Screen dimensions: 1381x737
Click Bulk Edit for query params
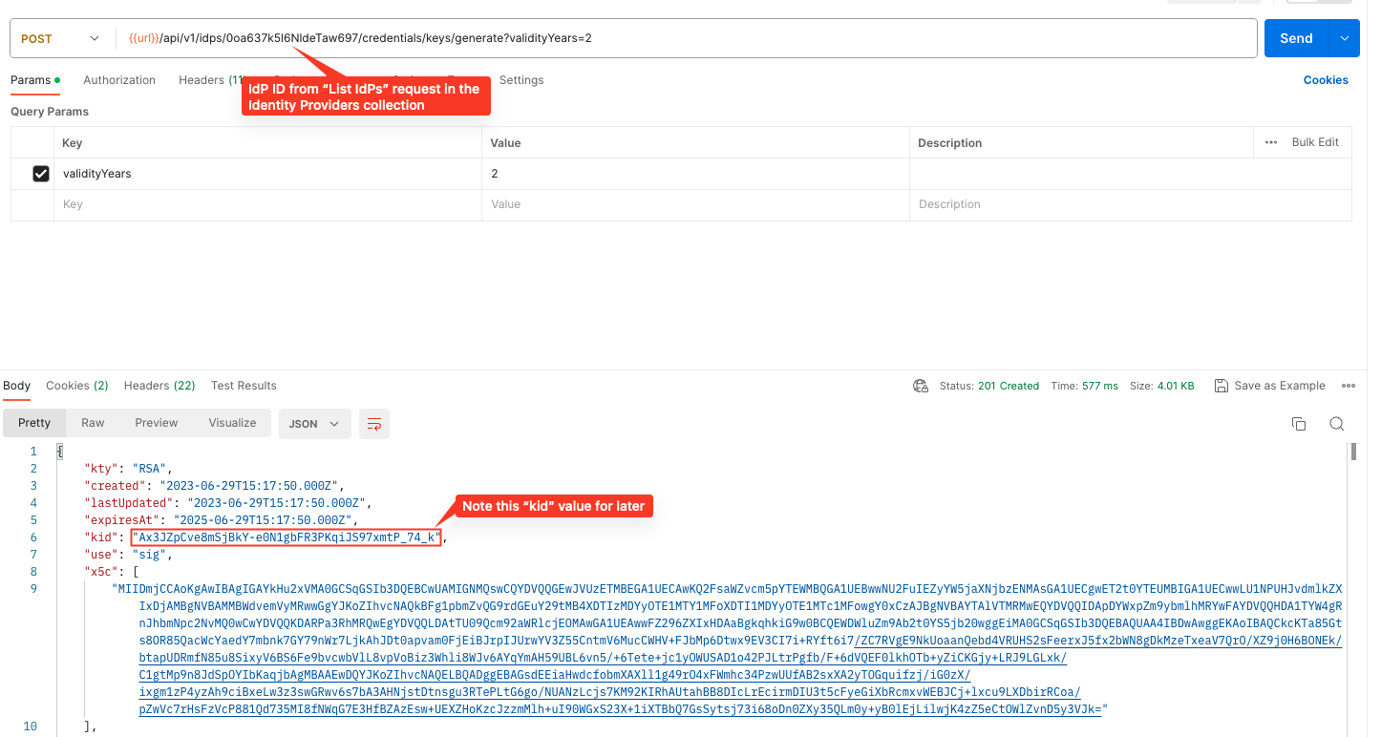(x=1315, y=142)
